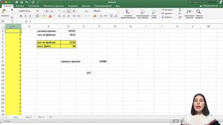Click the Вставить paste clipboard icon

point(4,11)
